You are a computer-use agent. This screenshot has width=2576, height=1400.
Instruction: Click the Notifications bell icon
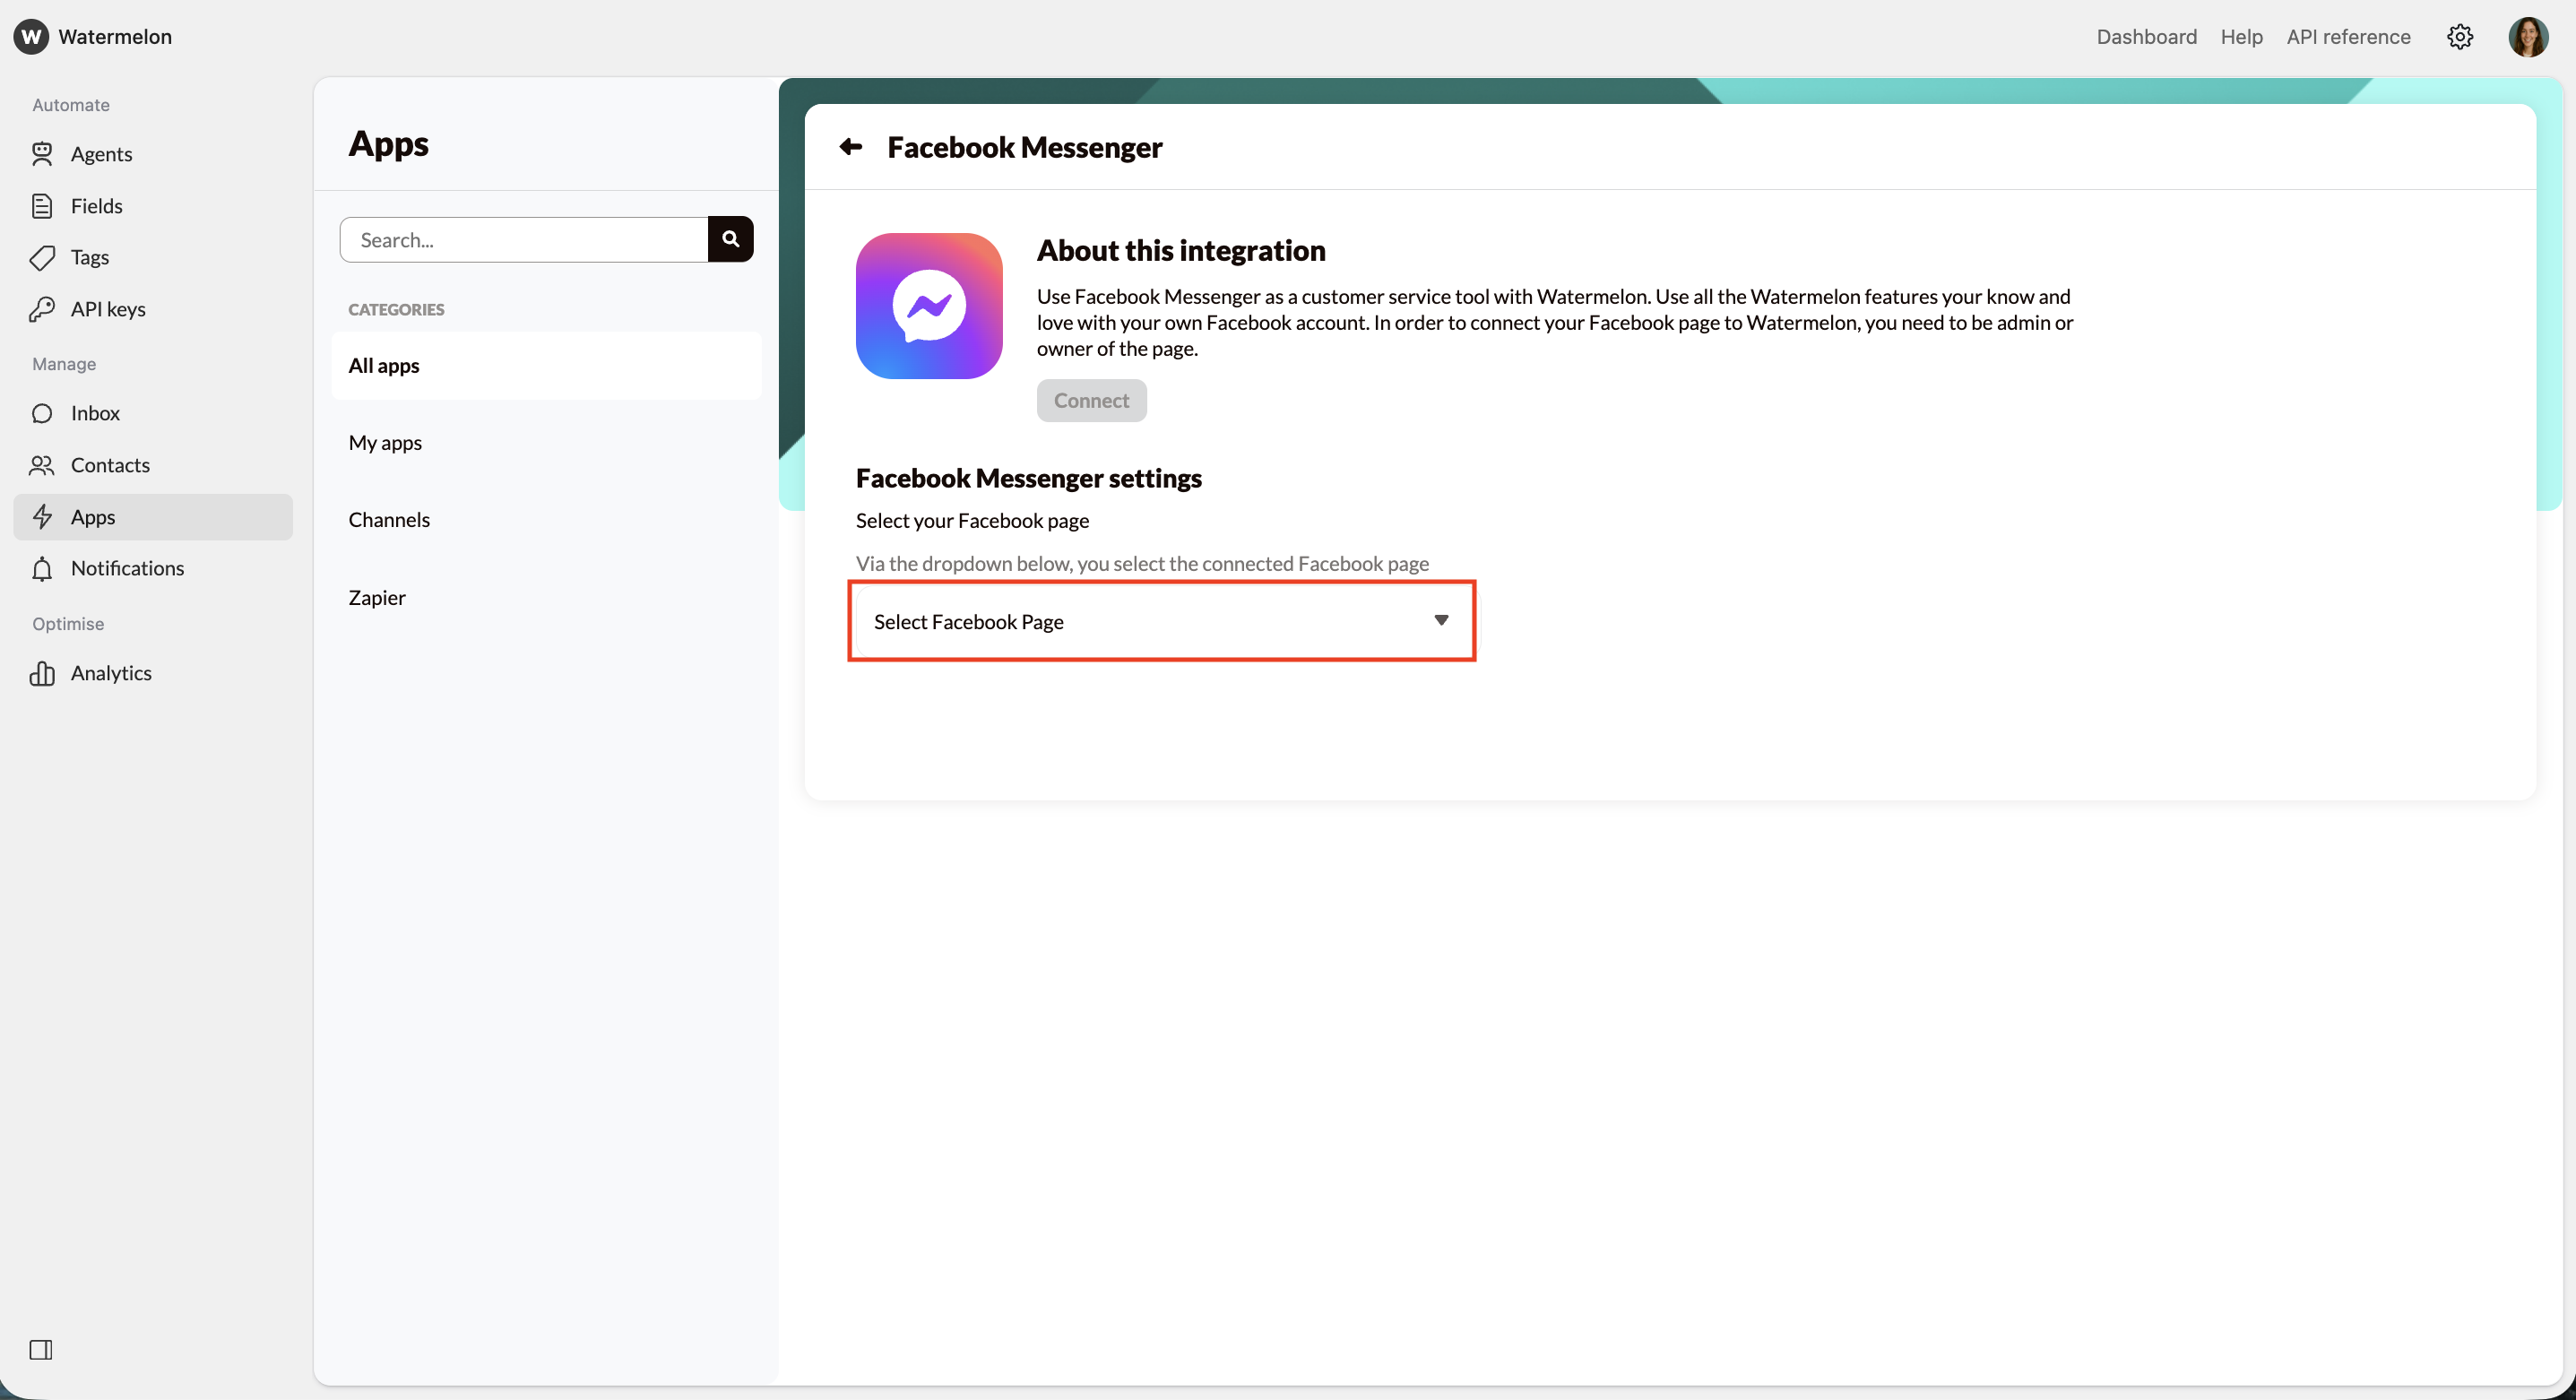(43, 568)
